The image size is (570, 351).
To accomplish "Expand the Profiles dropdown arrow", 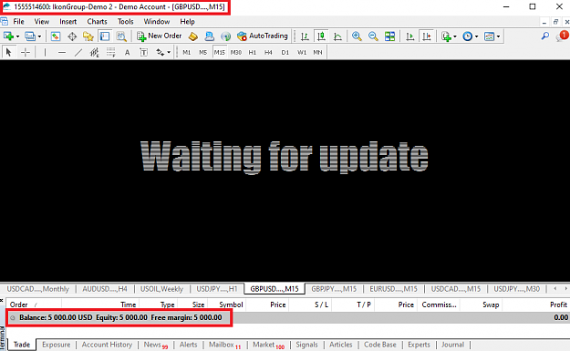I will click(x=39, y=36).
